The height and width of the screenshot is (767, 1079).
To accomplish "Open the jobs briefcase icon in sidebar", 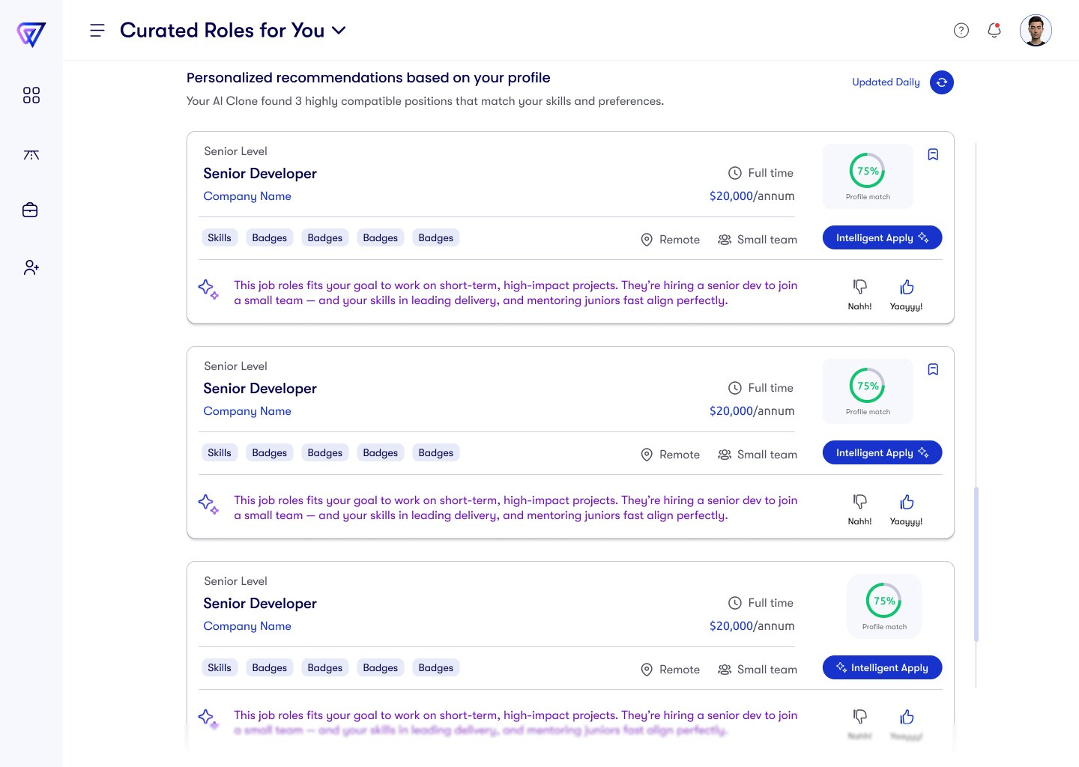I will [30, 210].
